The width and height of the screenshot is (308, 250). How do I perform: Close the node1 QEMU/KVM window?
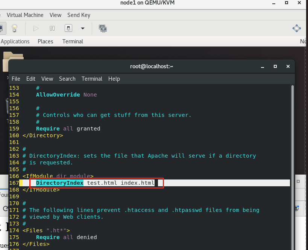(299, 3)
